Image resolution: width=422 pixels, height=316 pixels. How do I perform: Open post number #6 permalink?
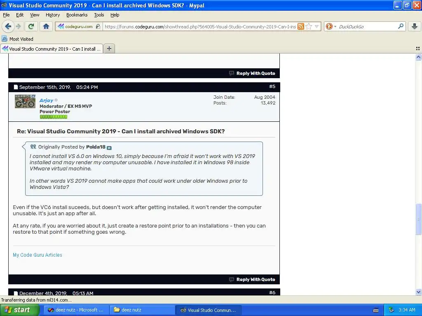coord(272,293)
